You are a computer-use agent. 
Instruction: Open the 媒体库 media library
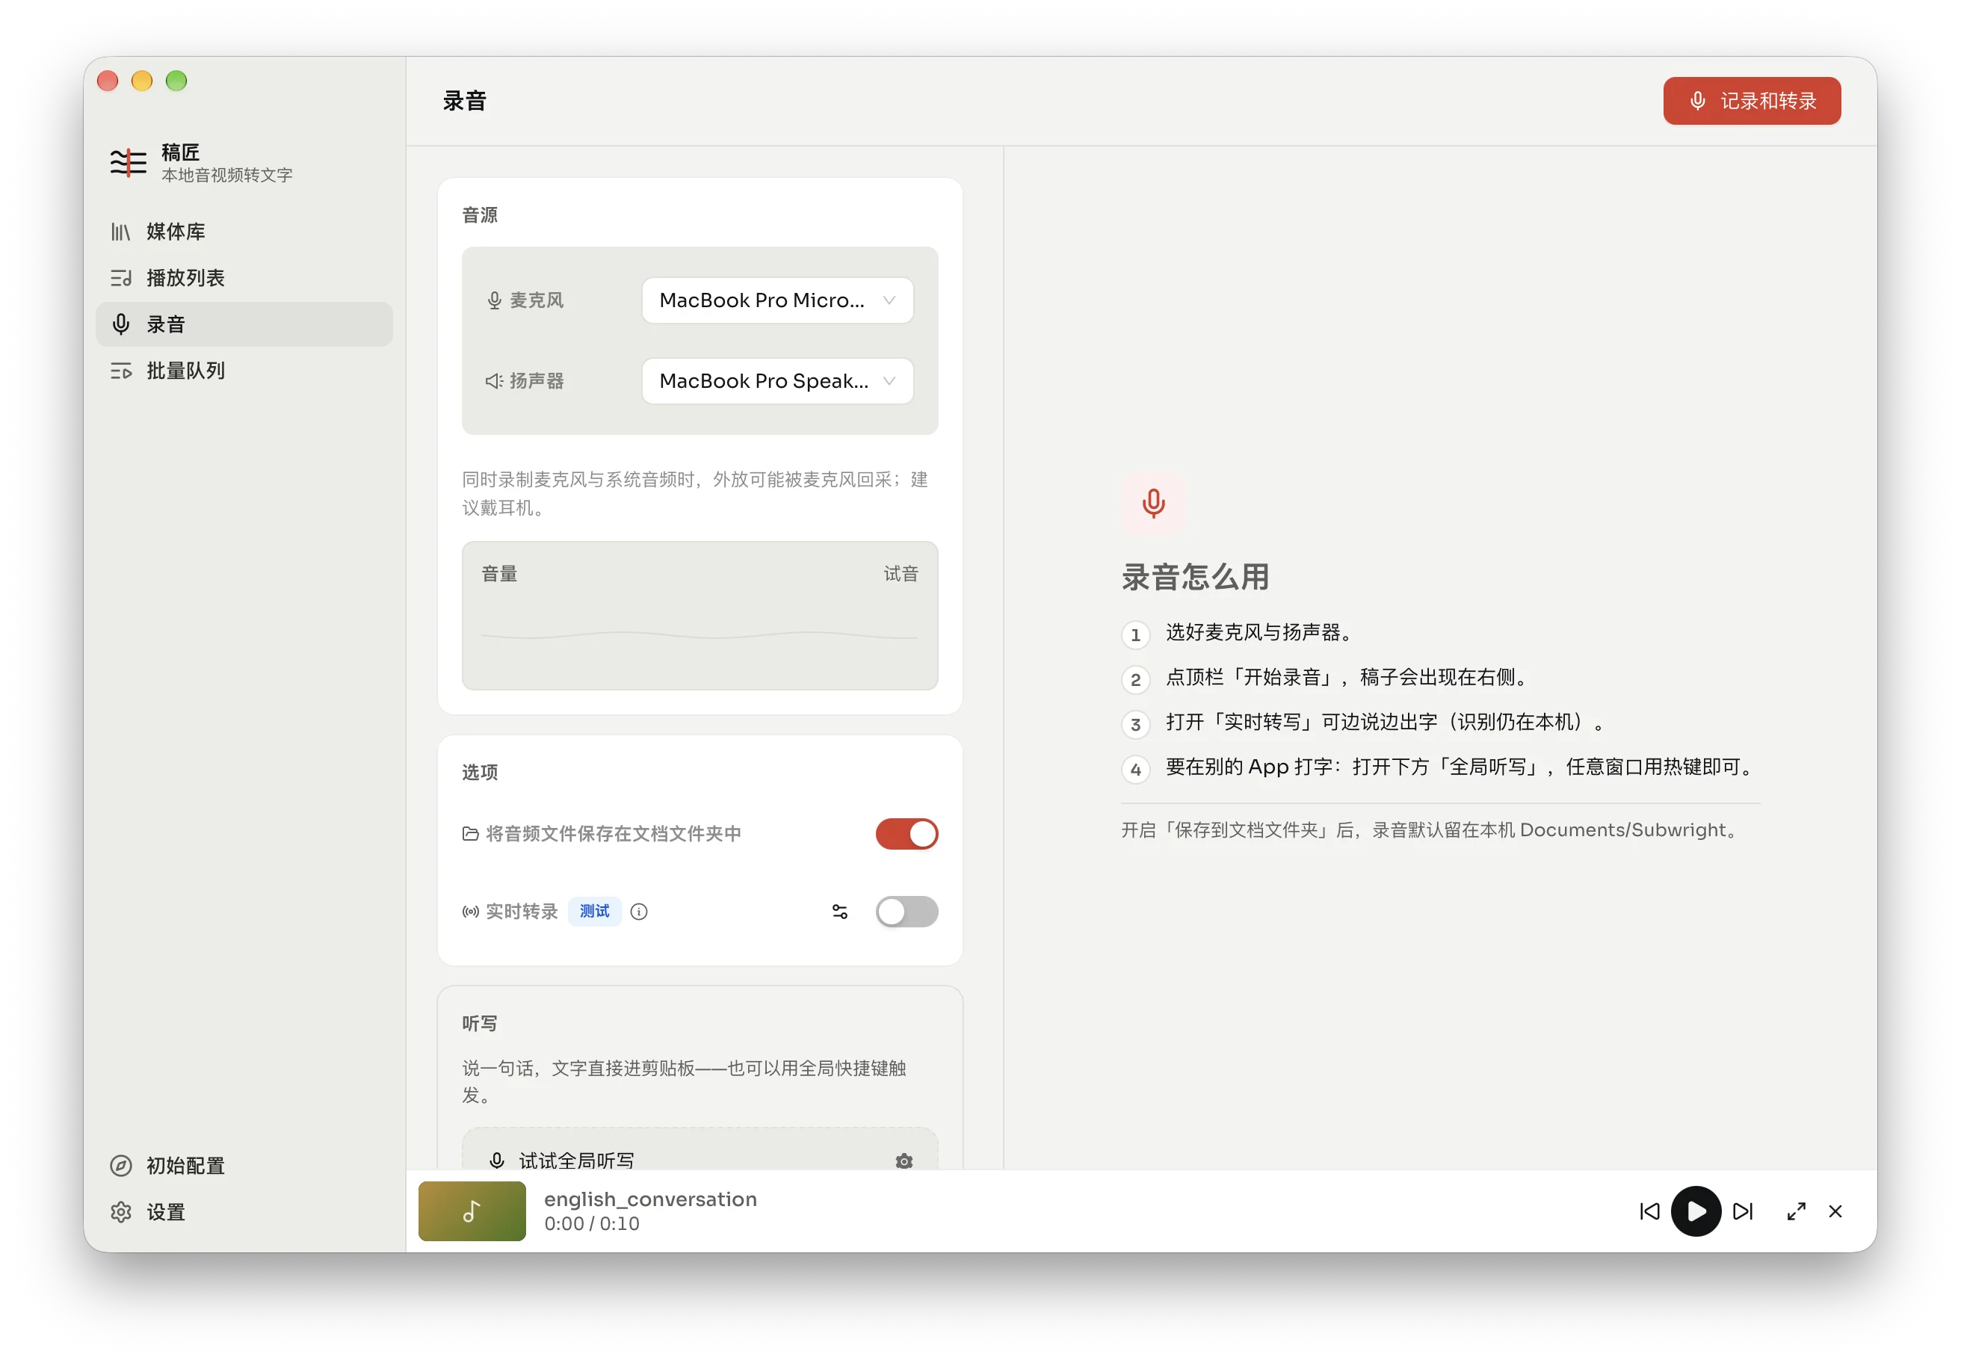[x=244, y=232]
